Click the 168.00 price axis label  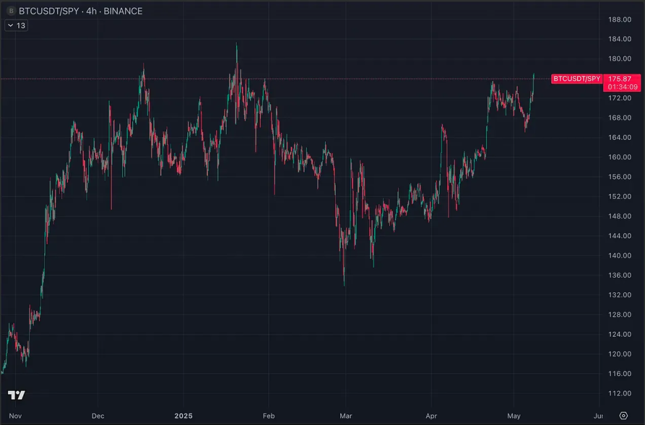point(620,118)
